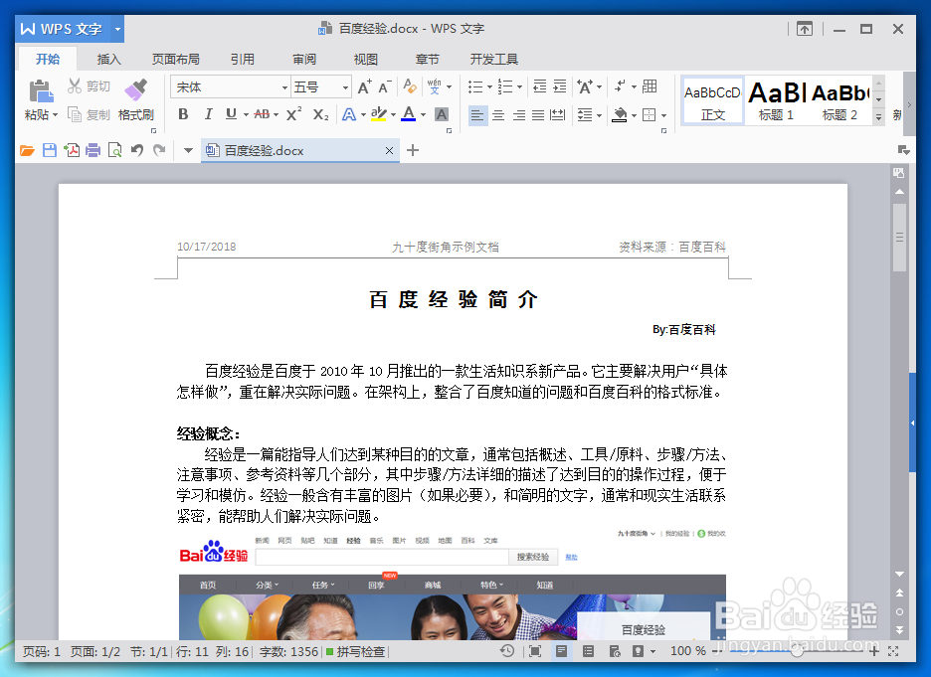Select page layout view icon in status bar

tap(561, 651)
